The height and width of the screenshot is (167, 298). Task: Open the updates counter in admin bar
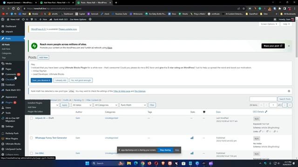[x=25, y=19]
